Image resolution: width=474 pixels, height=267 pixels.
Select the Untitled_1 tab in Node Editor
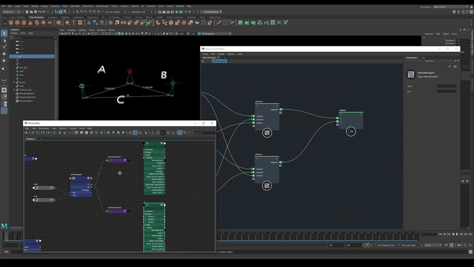(31, 139)
